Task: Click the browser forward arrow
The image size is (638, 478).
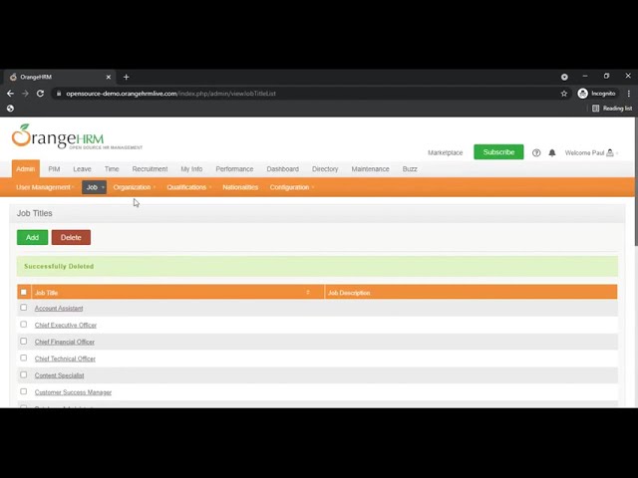Action: pos(25,94)
